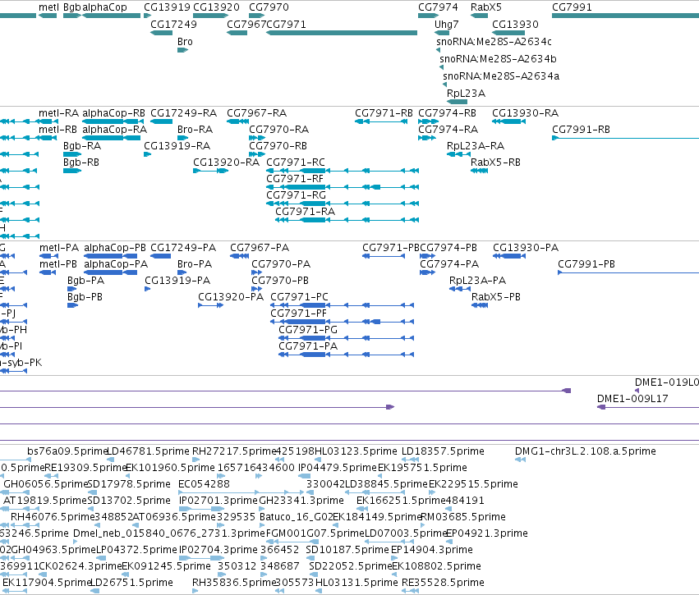Select the CG13930 gene bar

coord(508,33)
